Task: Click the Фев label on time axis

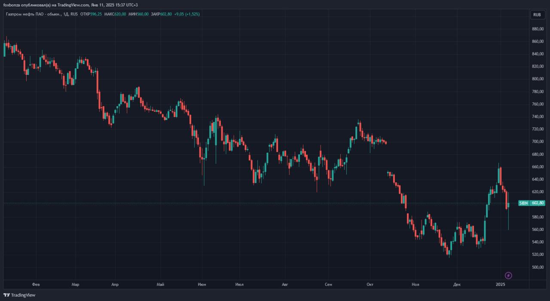Action: coord(36,284)
